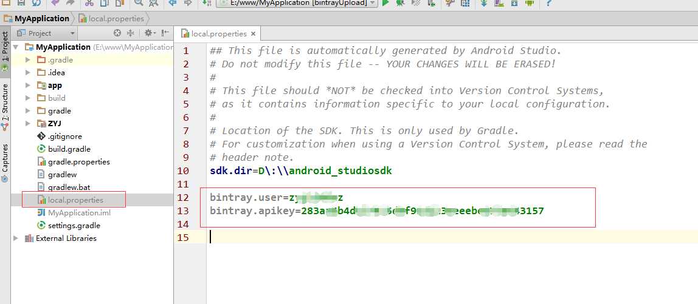This screenshot has width=698, height=304.
Task: Click Attach debugger to Android process icon
Action: pos(431,2)
